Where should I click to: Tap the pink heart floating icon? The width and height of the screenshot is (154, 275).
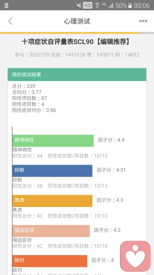point(135,256)
